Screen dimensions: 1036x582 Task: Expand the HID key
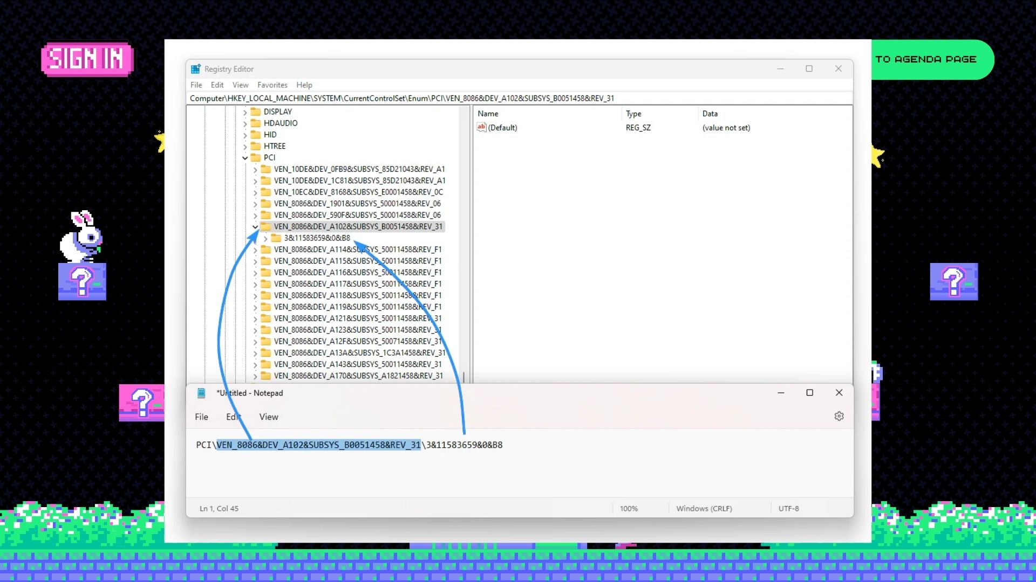(245, 135)
